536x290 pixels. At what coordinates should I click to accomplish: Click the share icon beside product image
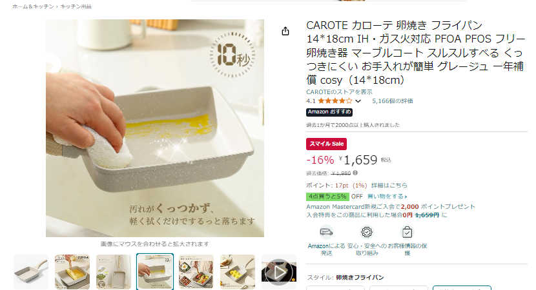coord(285,32)
